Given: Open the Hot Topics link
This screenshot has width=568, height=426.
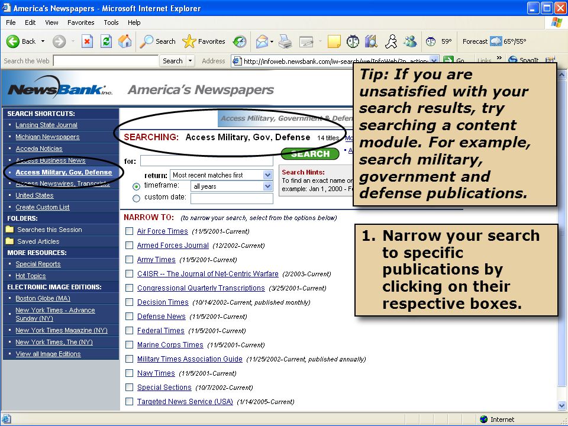Looking at the screenshot, I should (x=30, y=276).
